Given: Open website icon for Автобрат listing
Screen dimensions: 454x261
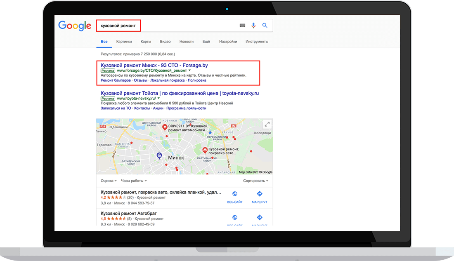Looking at the screenshot, I should coord(235,217).
